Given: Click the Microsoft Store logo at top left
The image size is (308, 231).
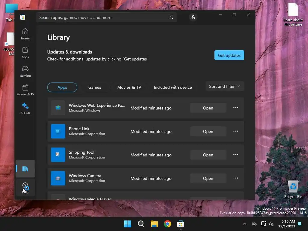Looking at the screenshot, I should [23, 17].
